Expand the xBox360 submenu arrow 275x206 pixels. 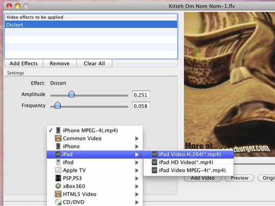pos(137,186)
